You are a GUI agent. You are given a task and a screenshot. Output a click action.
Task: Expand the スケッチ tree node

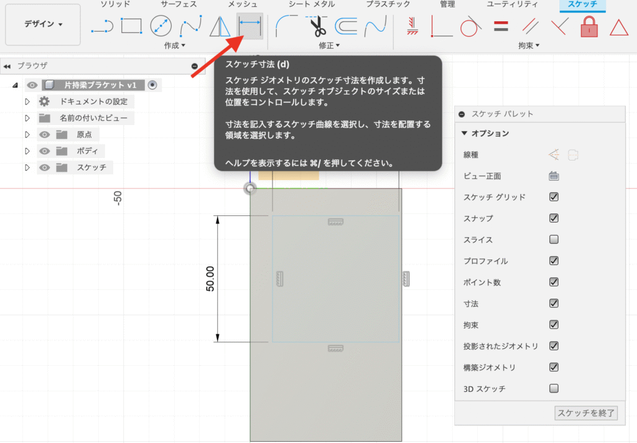27,167
